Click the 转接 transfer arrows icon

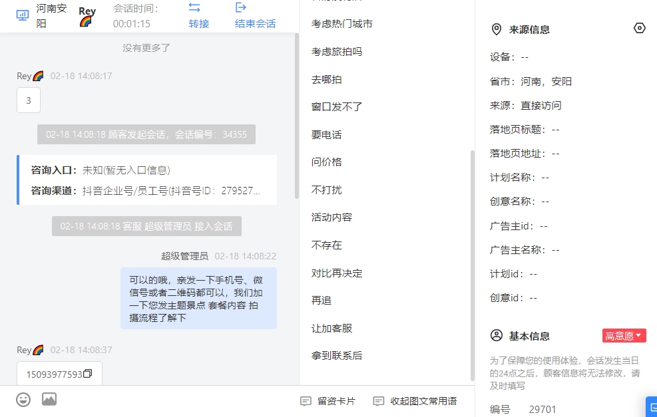[194, 7]
